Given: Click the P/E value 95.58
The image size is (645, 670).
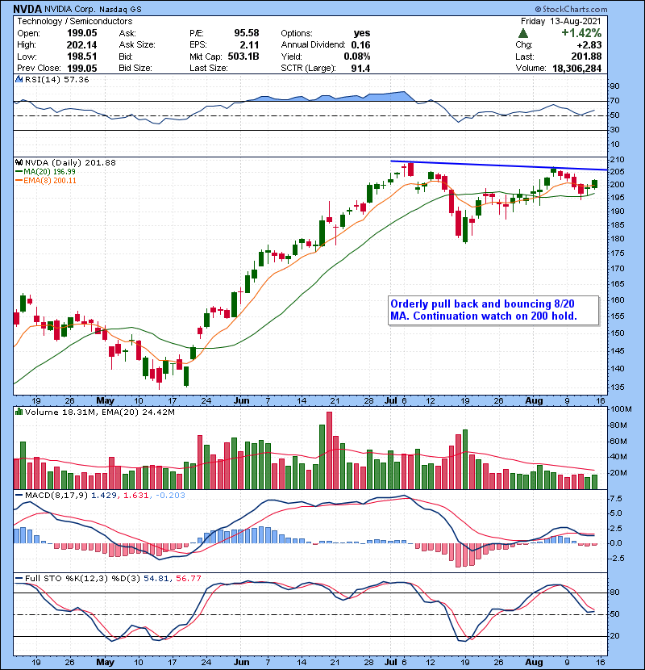Looking at the screenshot, I should (x=247, y=33).
